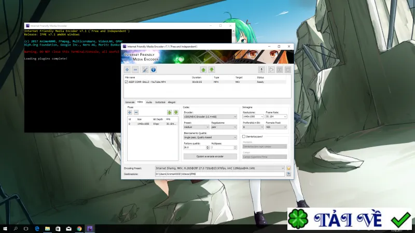Uncheck the ASDF COMP-BAL12 file checkbox
Viewport: 415px width, 233px height.
click(x=126, y=82)
